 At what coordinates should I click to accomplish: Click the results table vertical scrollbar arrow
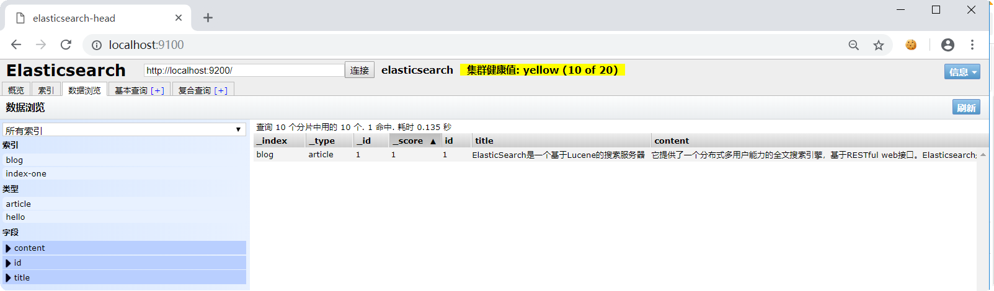pos(983,155)
